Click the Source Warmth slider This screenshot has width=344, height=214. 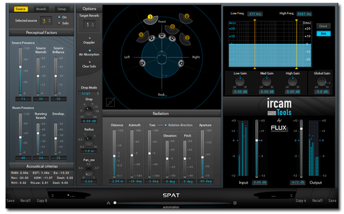38,76
